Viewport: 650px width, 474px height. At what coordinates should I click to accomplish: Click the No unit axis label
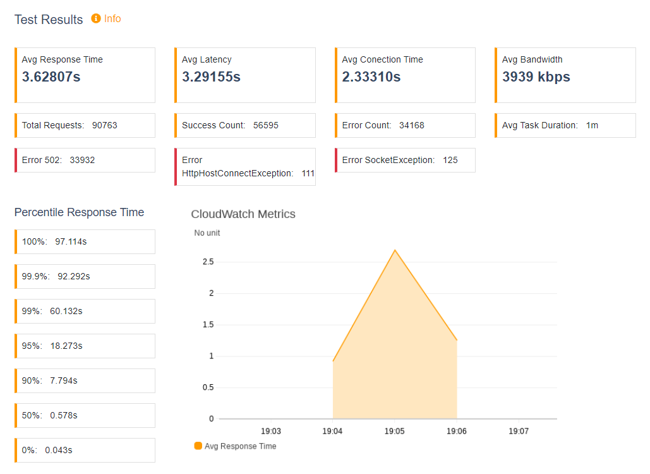point(207,233)
